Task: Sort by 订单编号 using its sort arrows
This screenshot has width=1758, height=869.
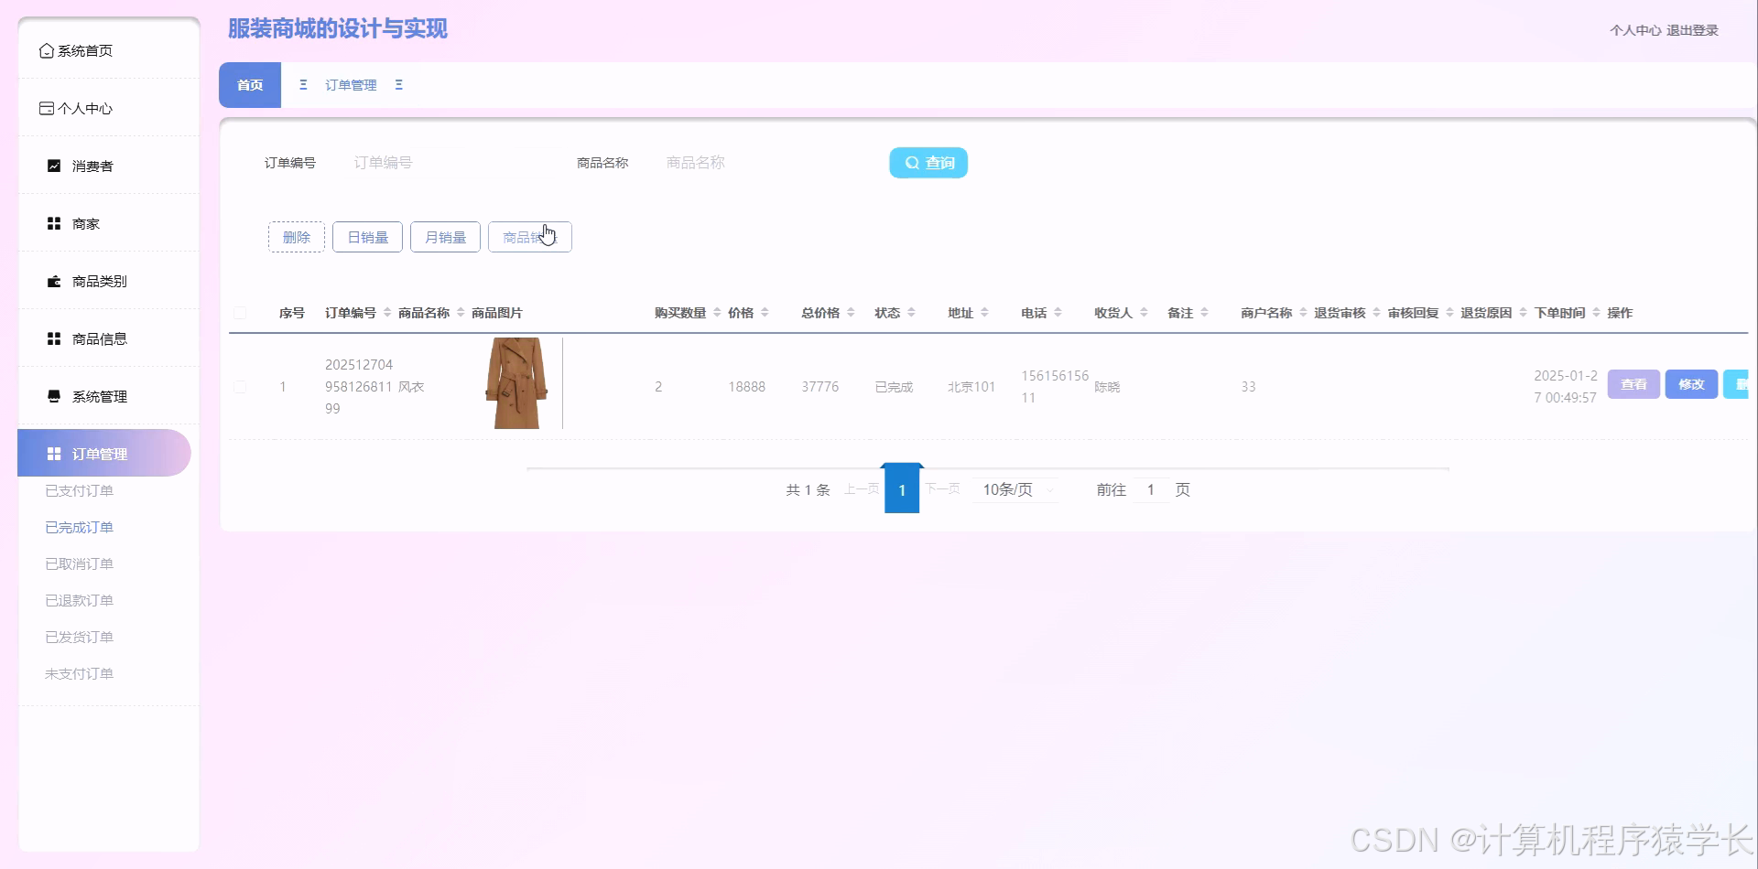Action: pos(387,313)
